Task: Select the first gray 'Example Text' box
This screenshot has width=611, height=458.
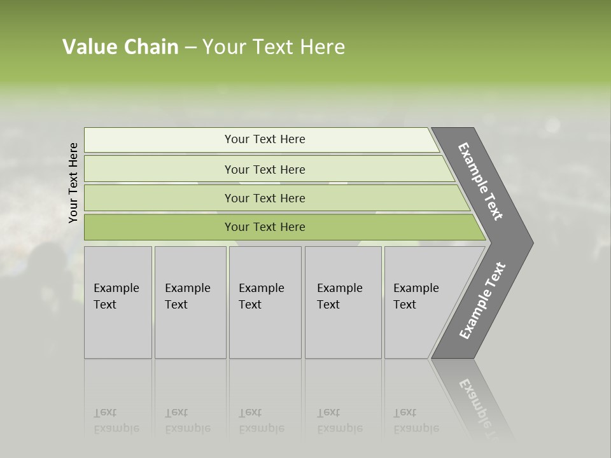Action: (118, 302)
